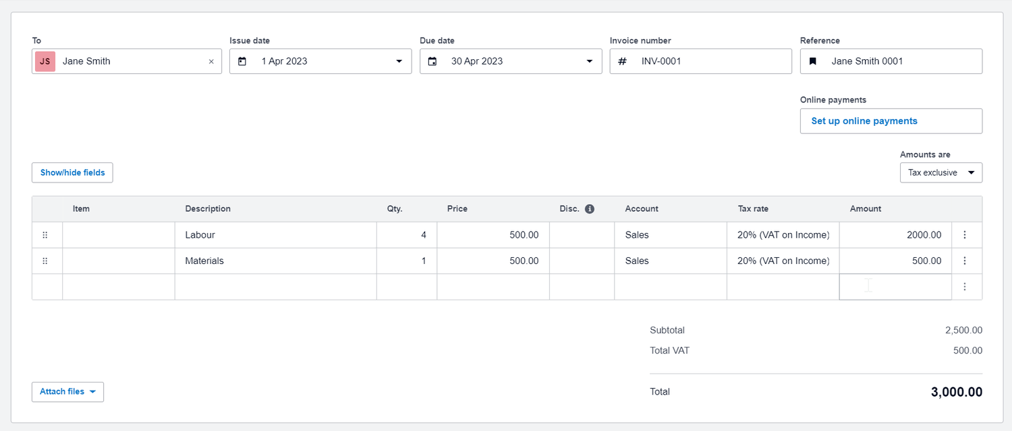
Task: Open the empty row's three-dot menu
Action: (965, 287)
